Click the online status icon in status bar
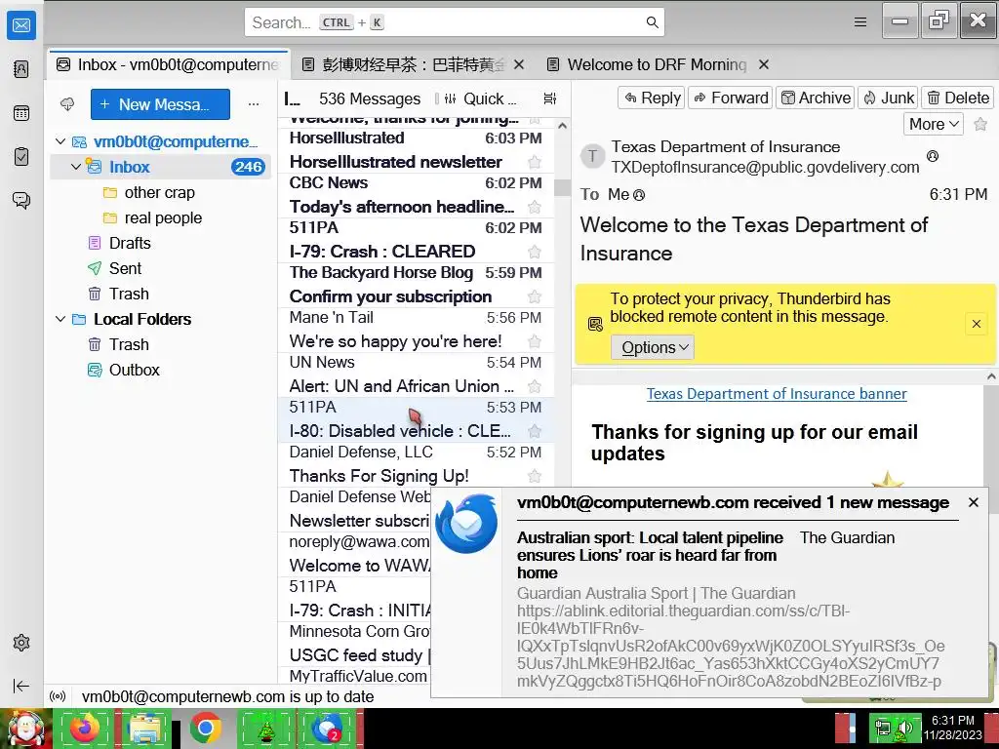The image size is (999, 749). pos(58,696)
